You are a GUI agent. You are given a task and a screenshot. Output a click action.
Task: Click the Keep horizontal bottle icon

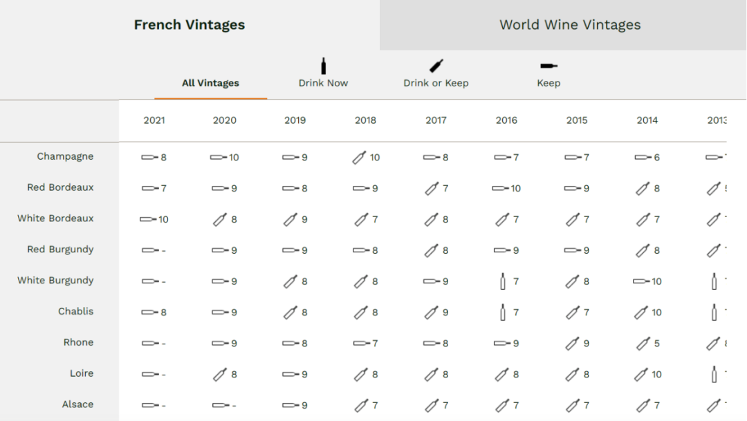pyautogui.click(x=548, y=66)
